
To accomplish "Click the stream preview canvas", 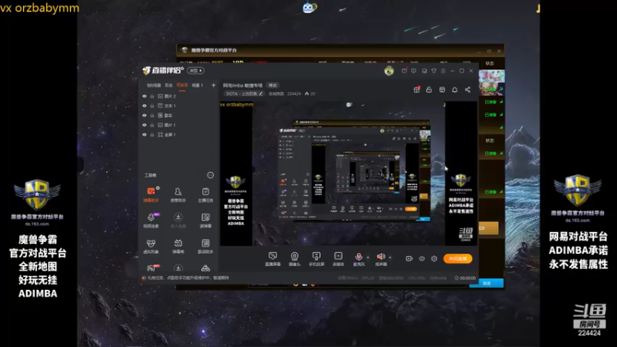I will (x=349, y=173).
